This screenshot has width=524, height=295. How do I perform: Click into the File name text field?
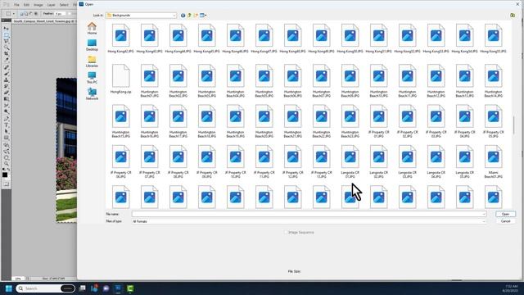tap(306, 214)
